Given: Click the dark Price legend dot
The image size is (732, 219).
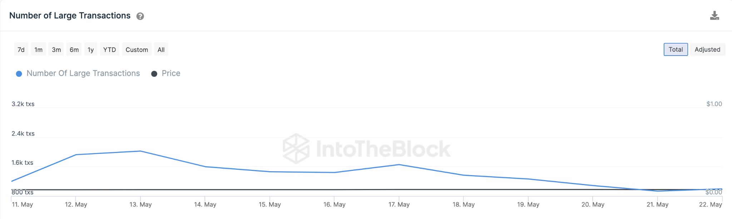Looking at the screenshot, I should 154,74.
